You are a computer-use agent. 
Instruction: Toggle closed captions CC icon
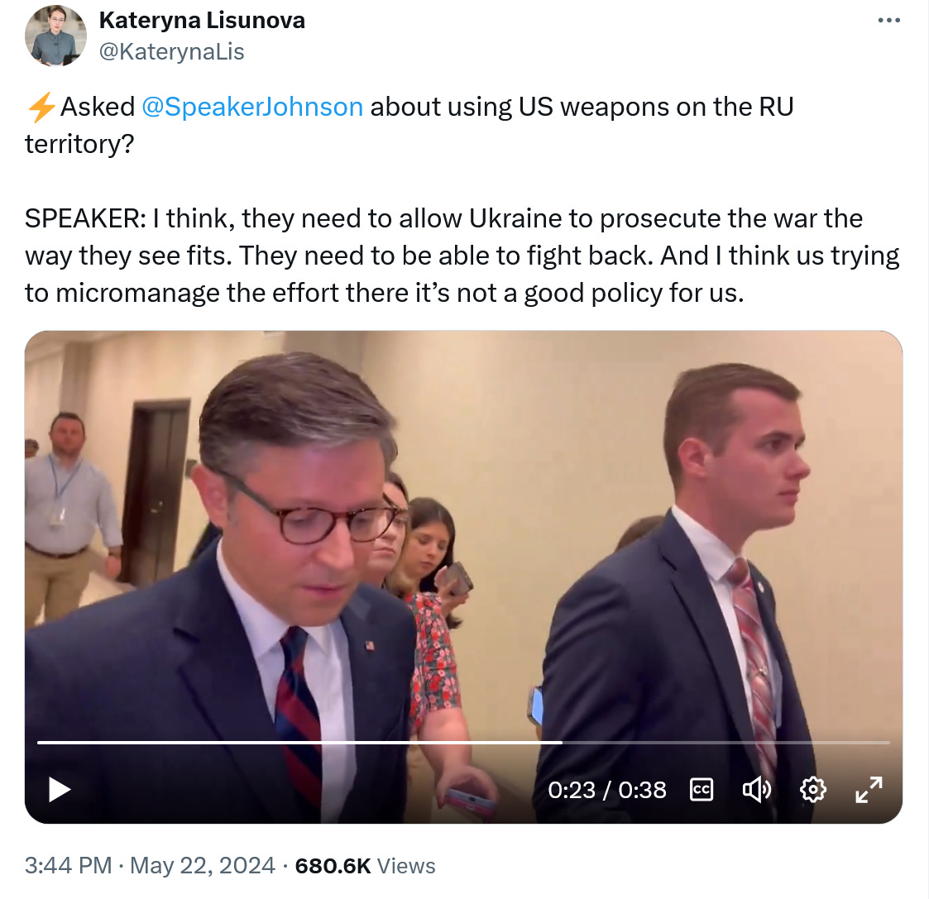pos(702,790)
